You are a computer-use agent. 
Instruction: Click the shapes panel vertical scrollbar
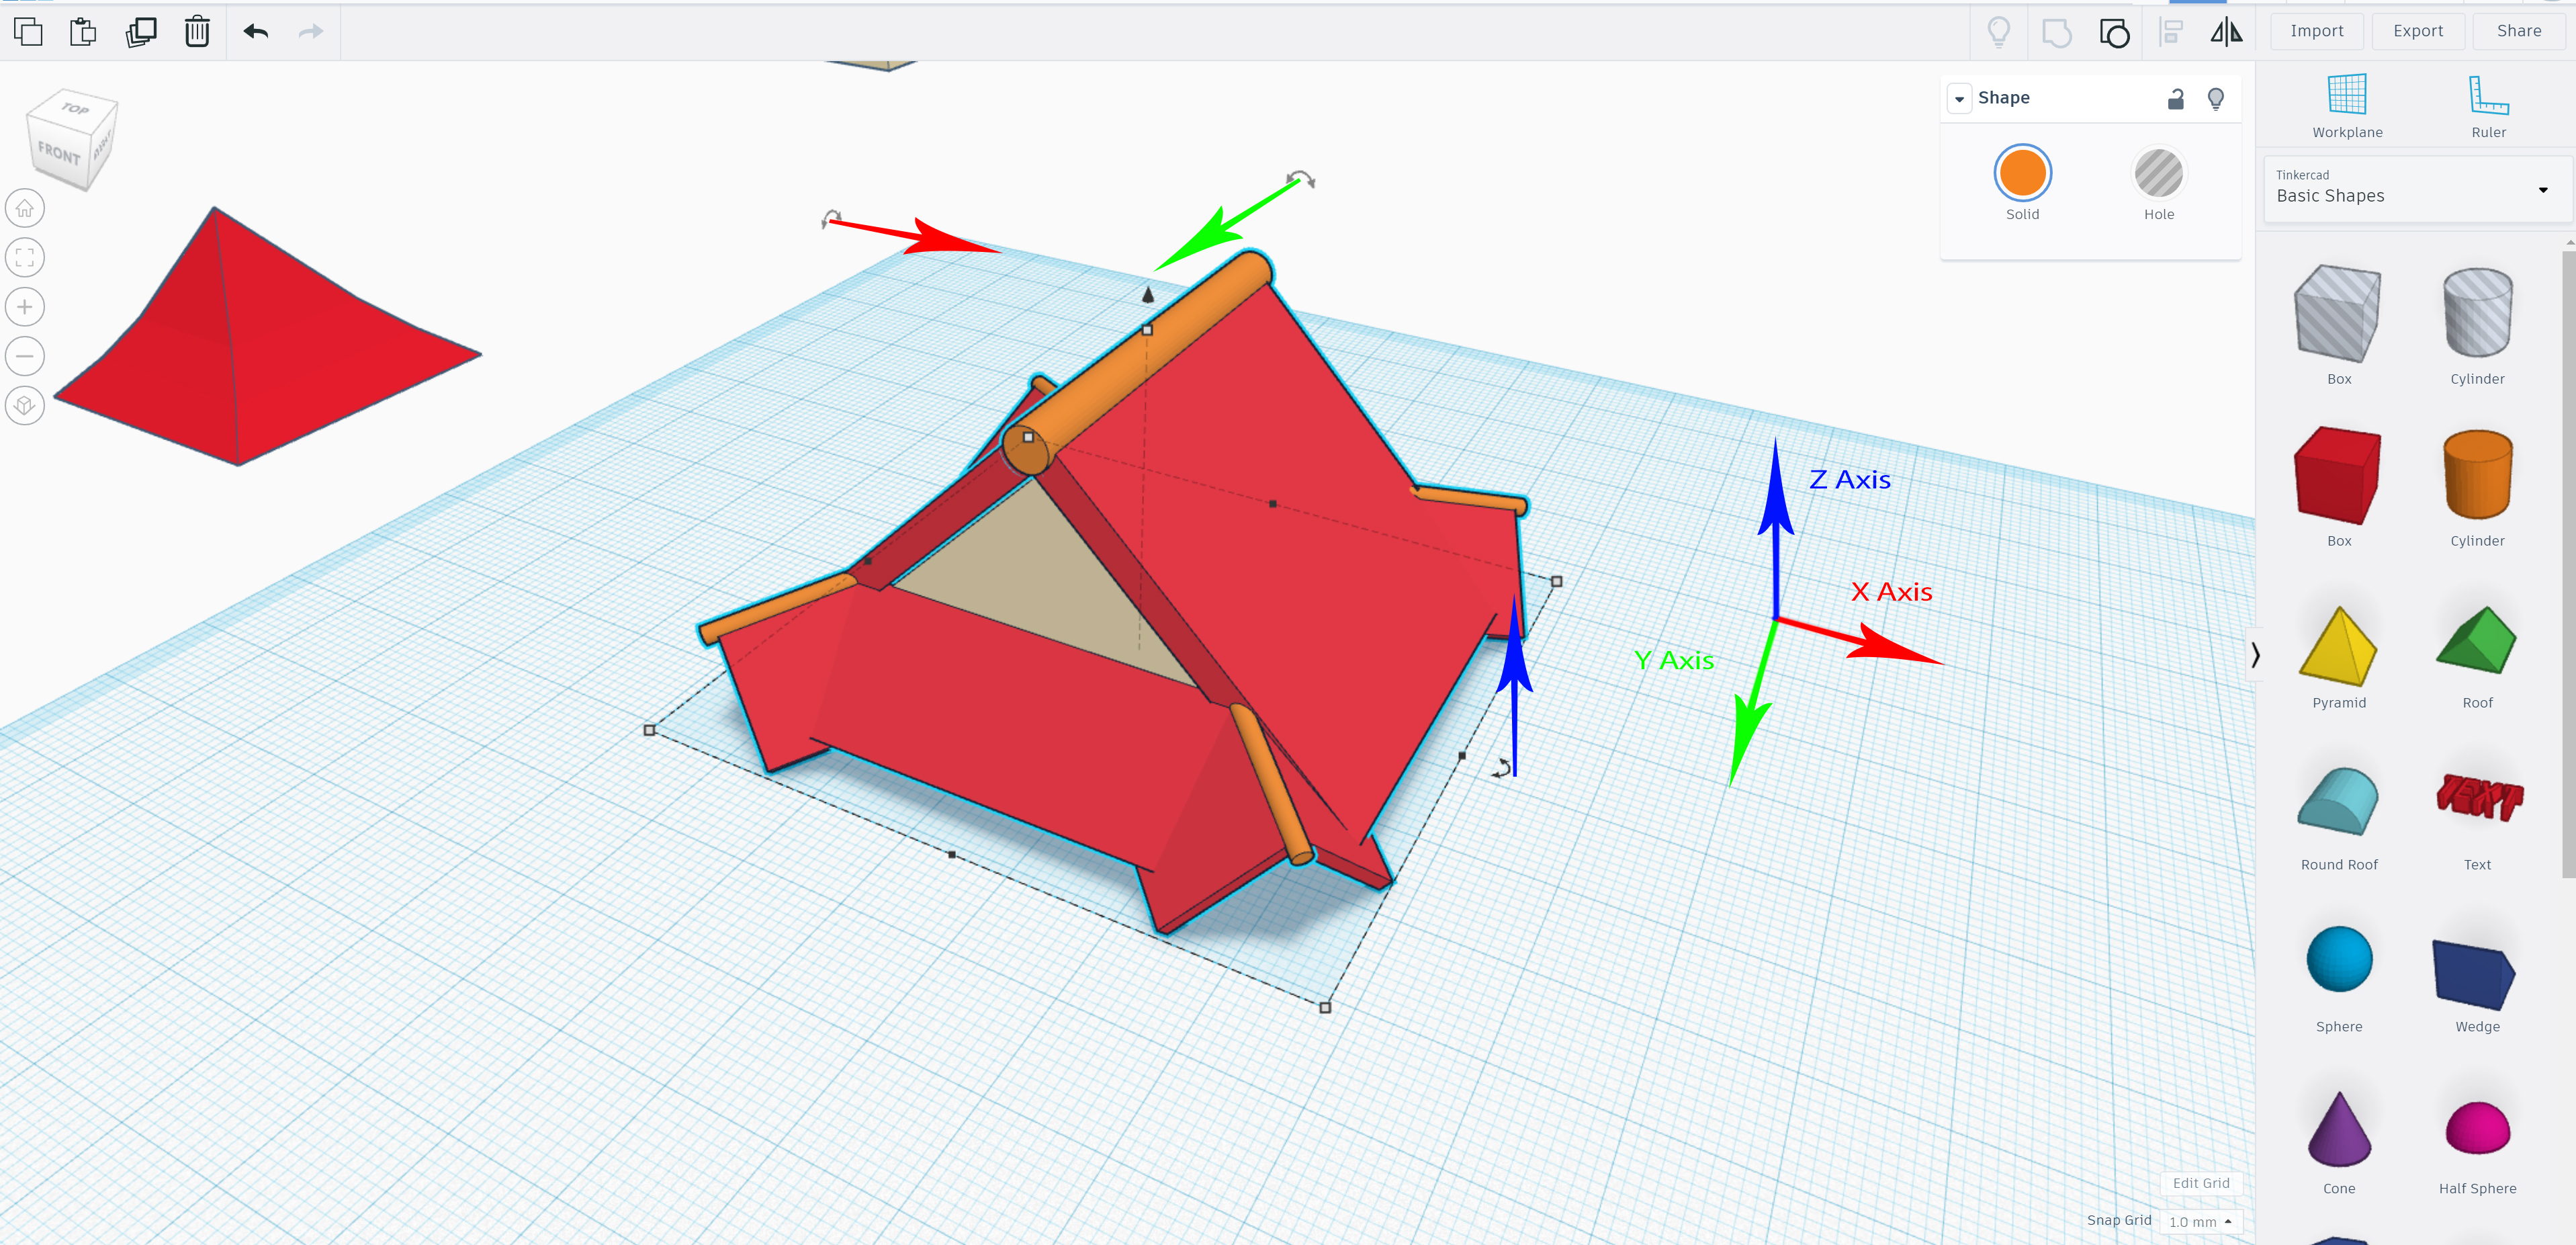2568,565
